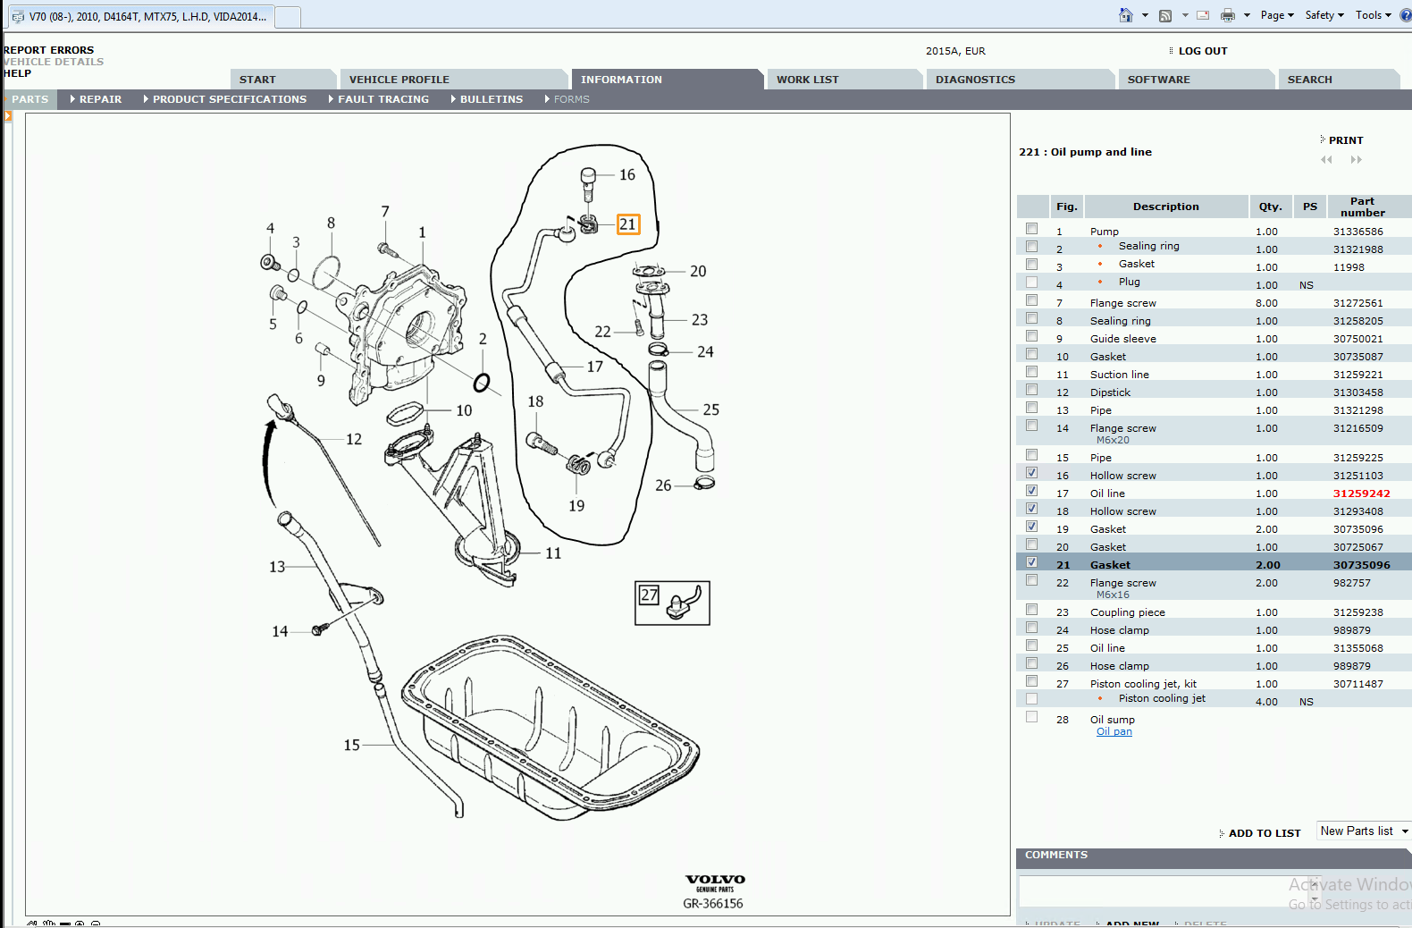Viewport: 1412px width, 928px height.
Task: Uncheck the Fig 17 Oil line checkbox
Action: click(1032, 491)
